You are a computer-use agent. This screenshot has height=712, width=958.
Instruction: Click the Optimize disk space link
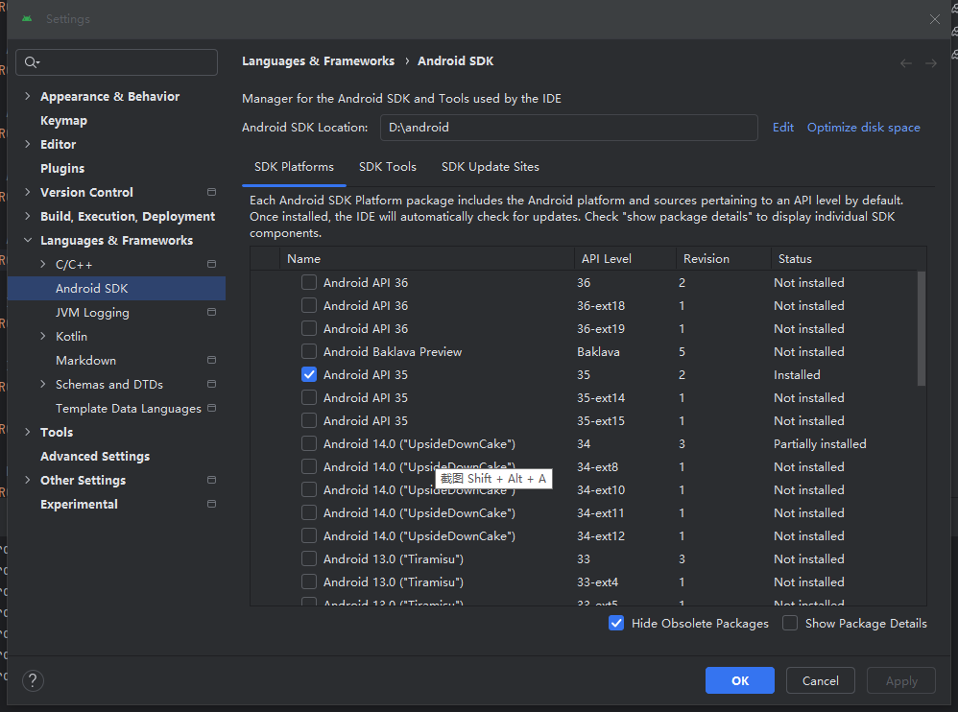(x=863, y=128)
